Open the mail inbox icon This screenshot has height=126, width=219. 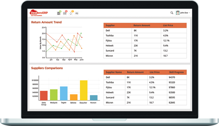point(65,13)
